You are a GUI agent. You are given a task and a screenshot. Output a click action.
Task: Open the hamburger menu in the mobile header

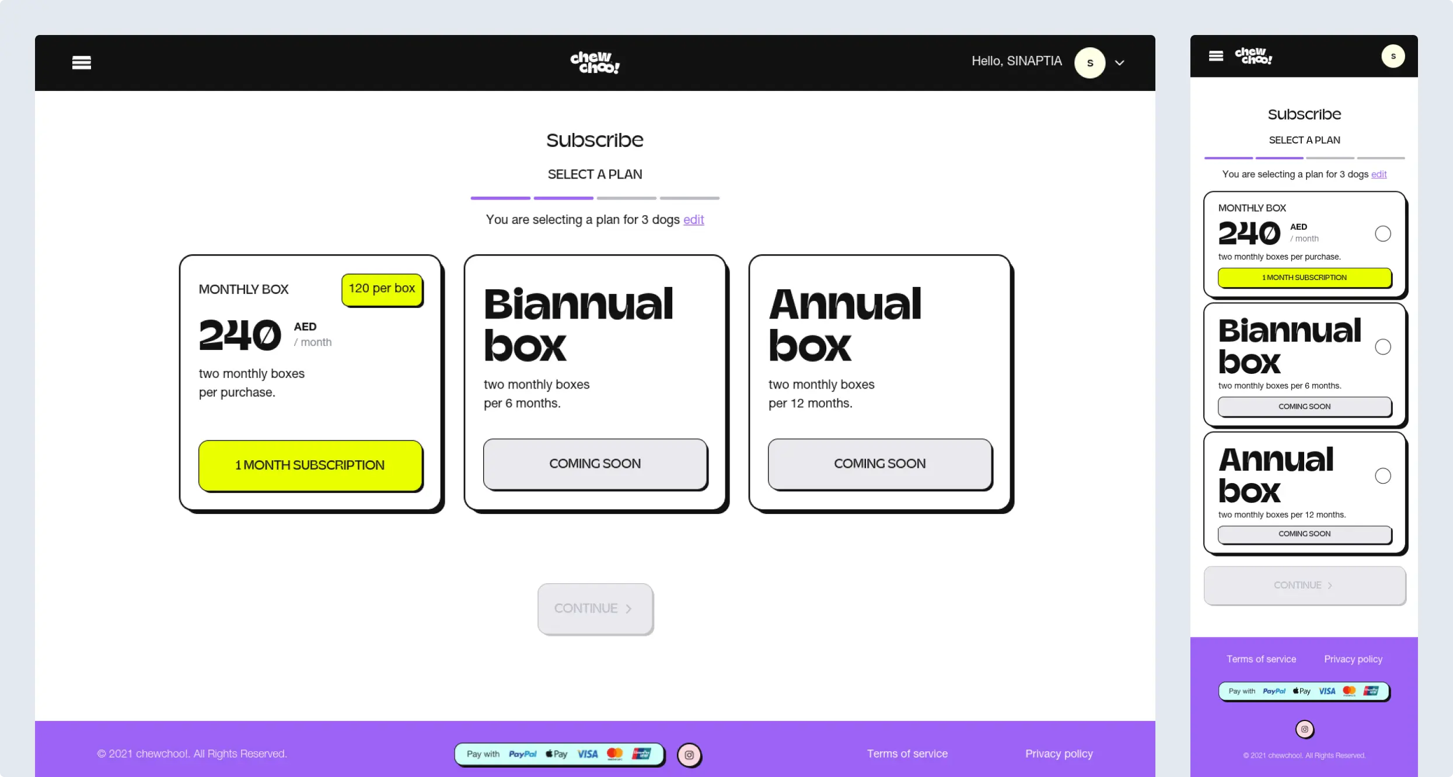click(x=1216, y=55)
